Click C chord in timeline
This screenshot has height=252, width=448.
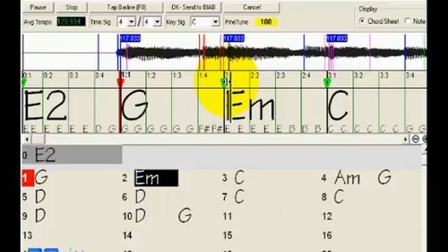(339, 105)
